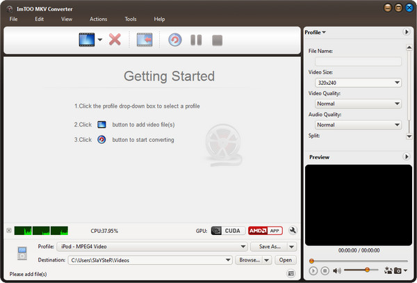The height and width of the screenshot is (283, 417).
Task: Open the Tools menu
Action: 130,19
